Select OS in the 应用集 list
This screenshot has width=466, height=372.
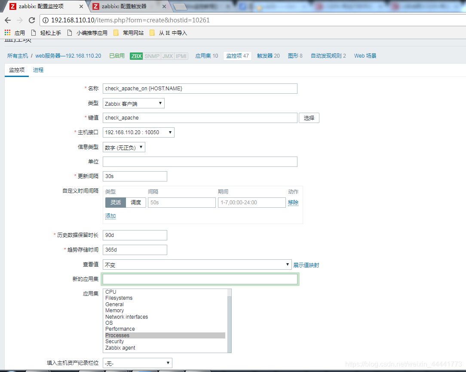(165, 323)
